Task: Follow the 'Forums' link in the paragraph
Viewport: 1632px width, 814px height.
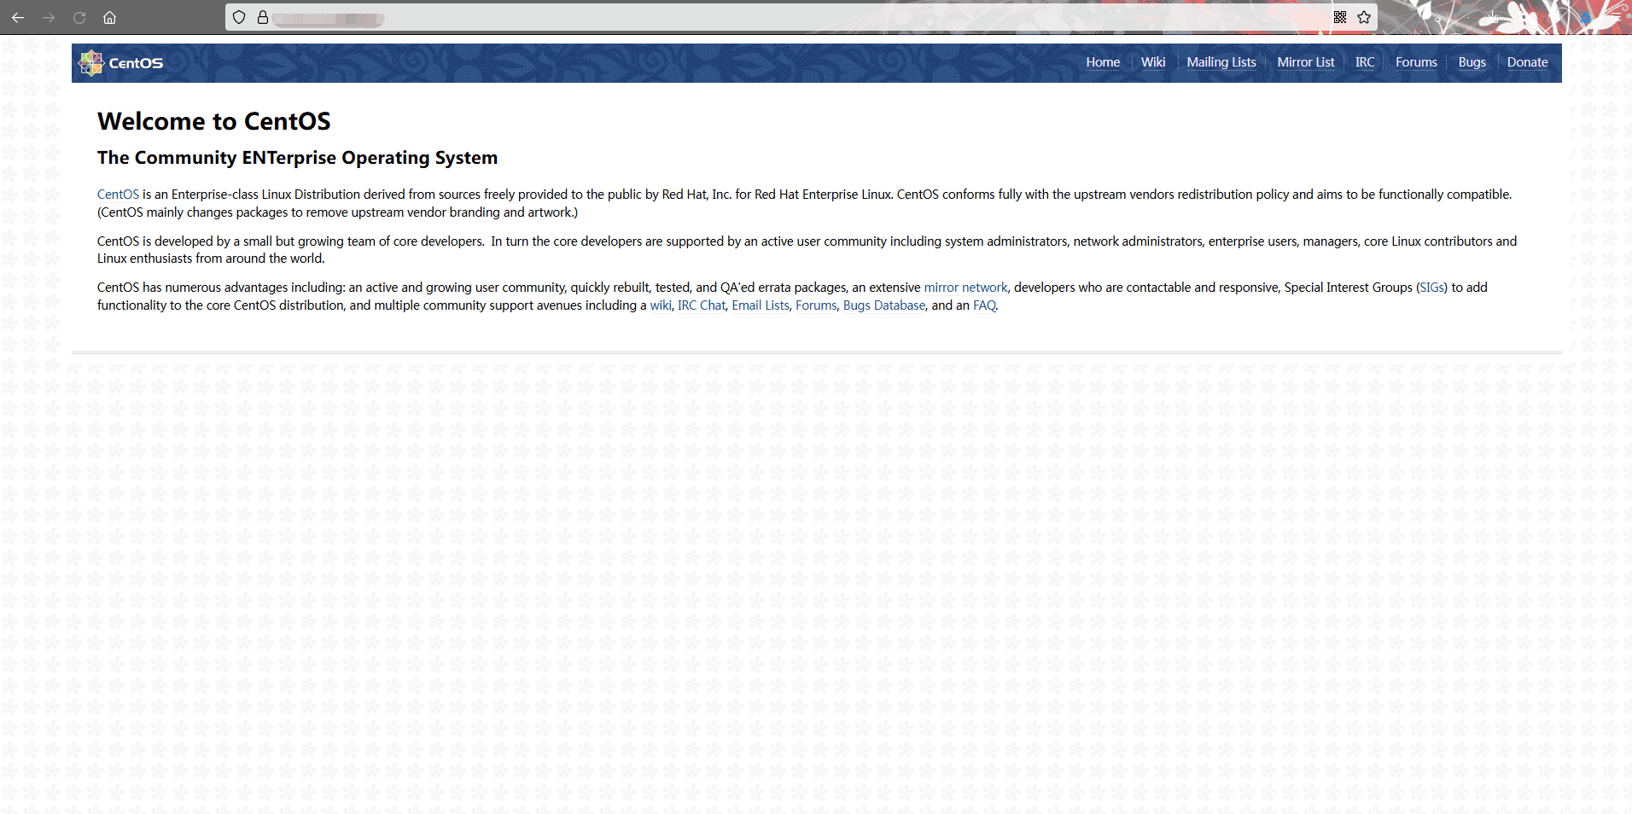Action: [816, 305]
